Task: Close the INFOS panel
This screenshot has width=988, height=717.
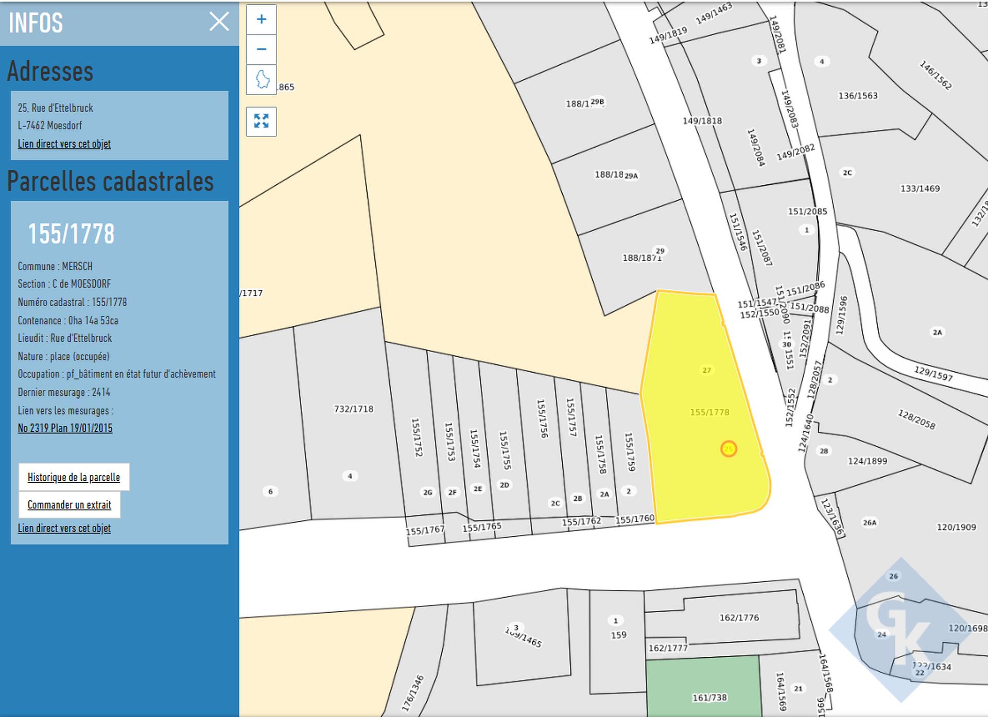Action: [219, 22]
